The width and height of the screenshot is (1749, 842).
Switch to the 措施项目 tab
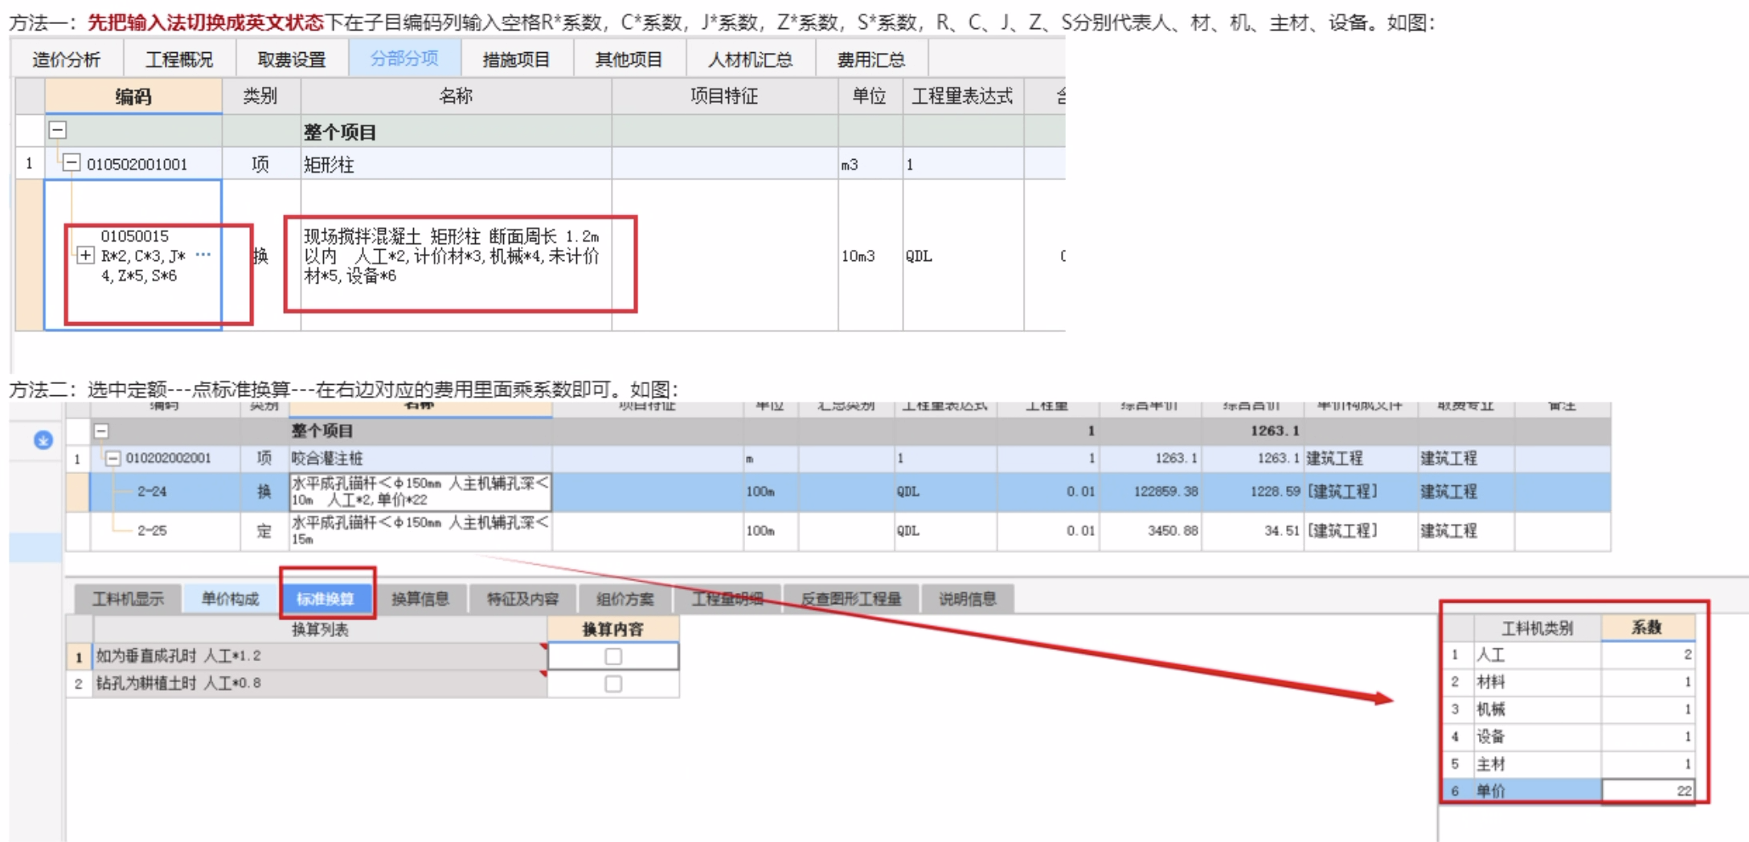tap(517, 59)
